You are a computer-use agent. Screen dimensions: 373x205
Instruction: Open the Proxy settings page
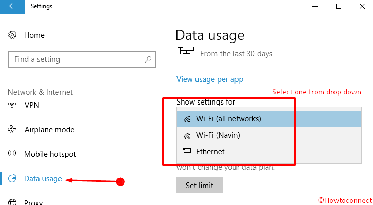tap(33, 202)
